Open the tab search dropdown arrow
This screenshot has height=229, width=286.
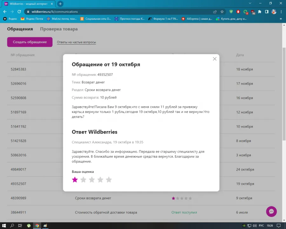[x=250, y=3]
